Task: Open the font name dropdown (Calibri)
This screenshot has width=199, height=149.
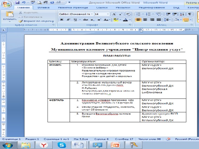Action: (92, 14)
